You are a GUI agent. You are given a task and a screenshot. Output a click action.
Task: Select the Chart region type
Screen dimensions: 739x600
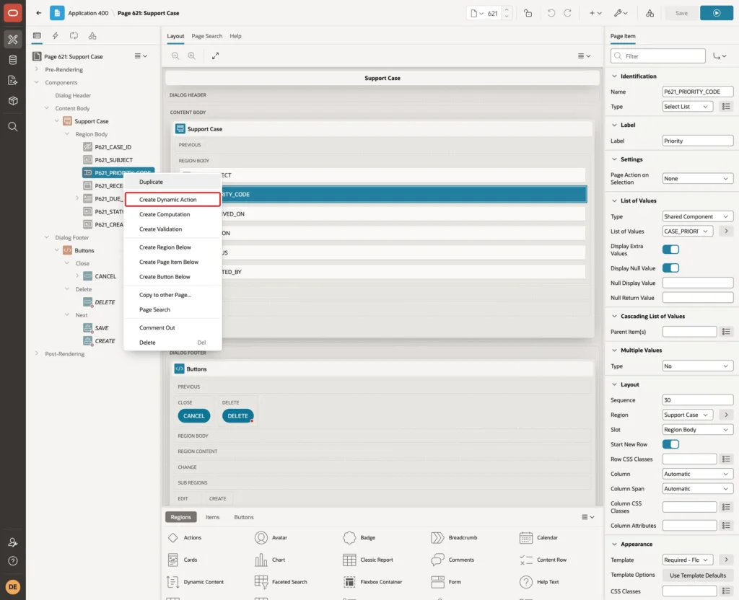270,560
